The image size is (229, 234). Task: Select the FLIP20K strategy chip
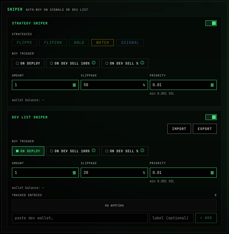pos(53,43)
